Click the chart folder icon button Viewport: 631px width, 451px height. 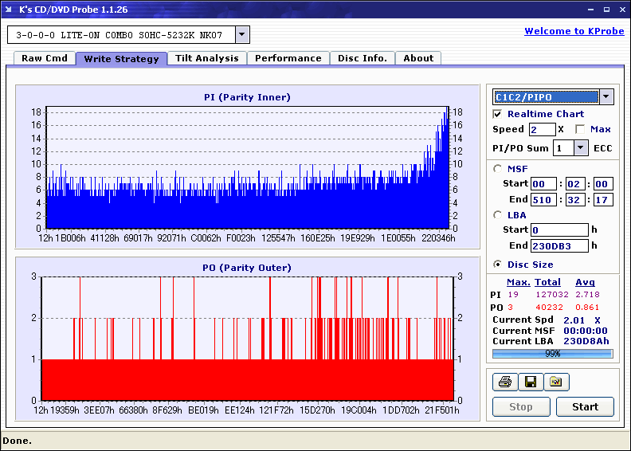(x=556, y=382)
